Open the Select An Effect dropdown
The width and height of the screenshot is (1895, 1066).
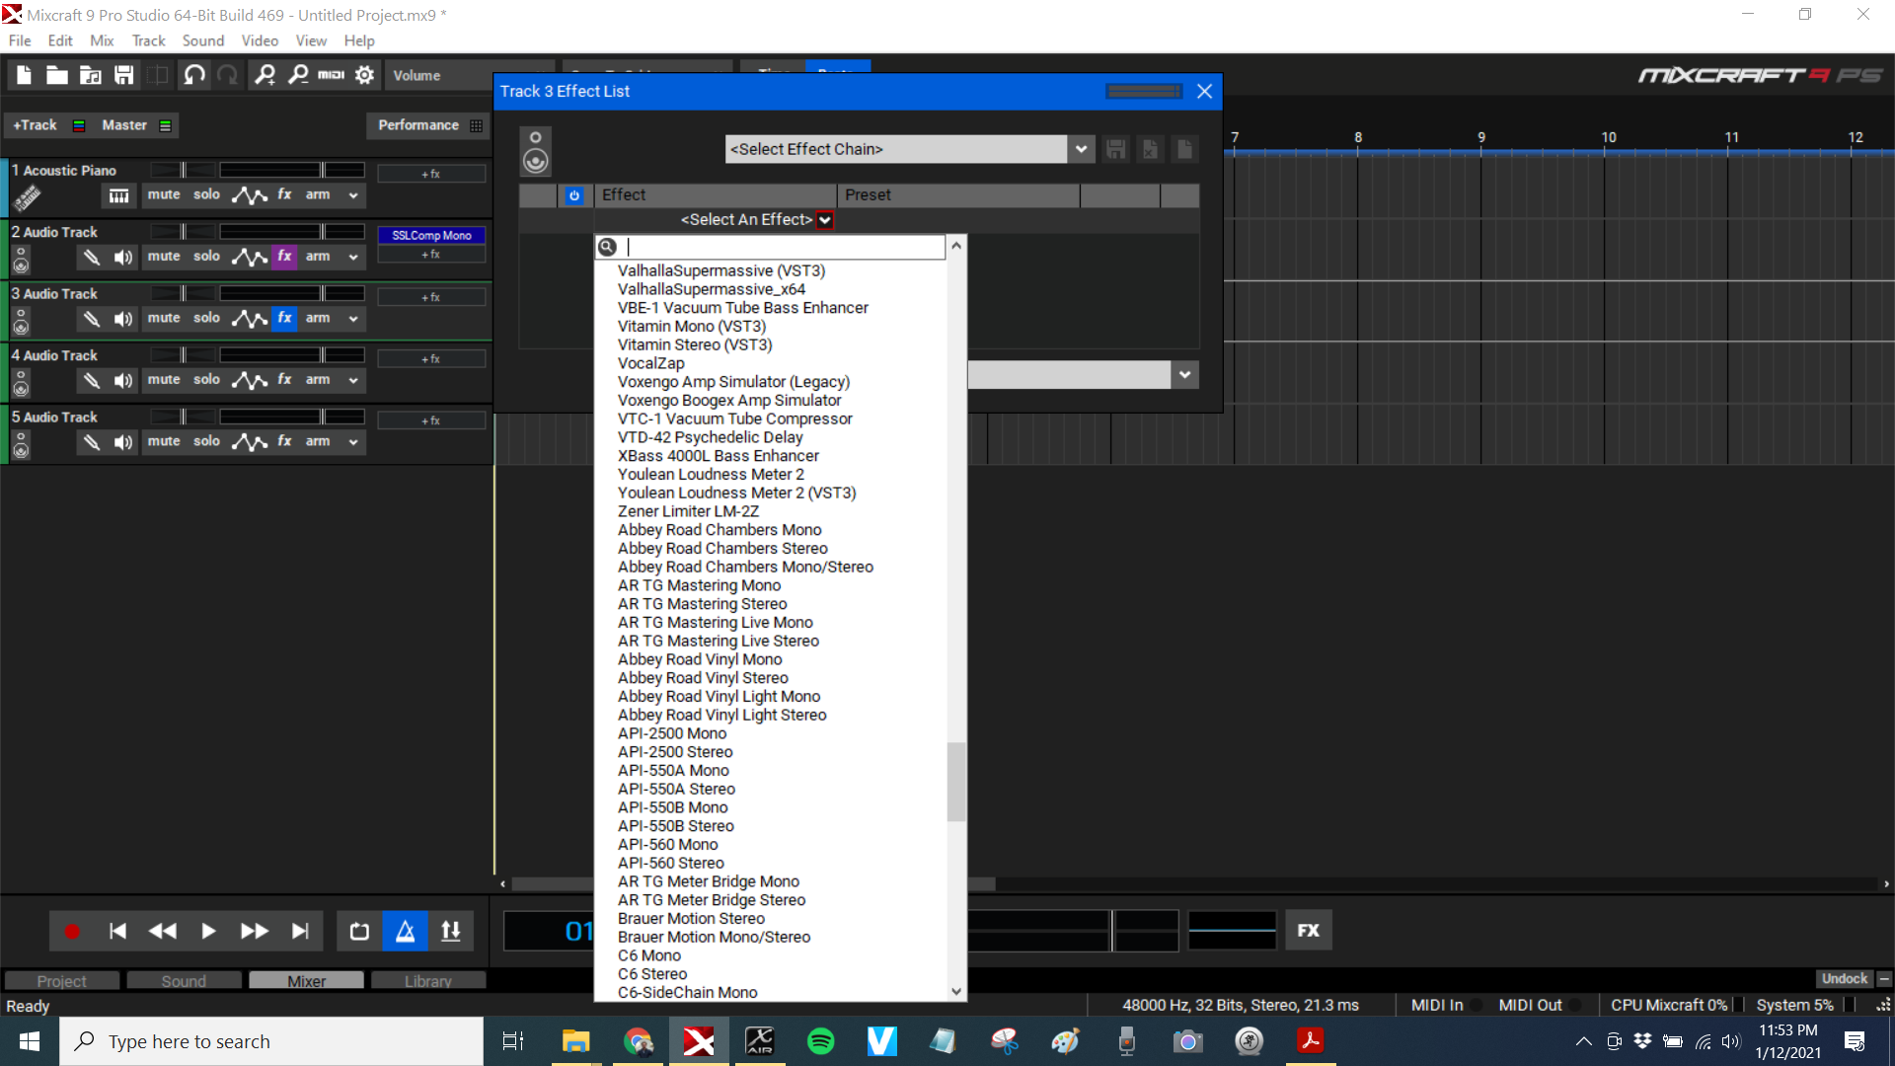825,219
